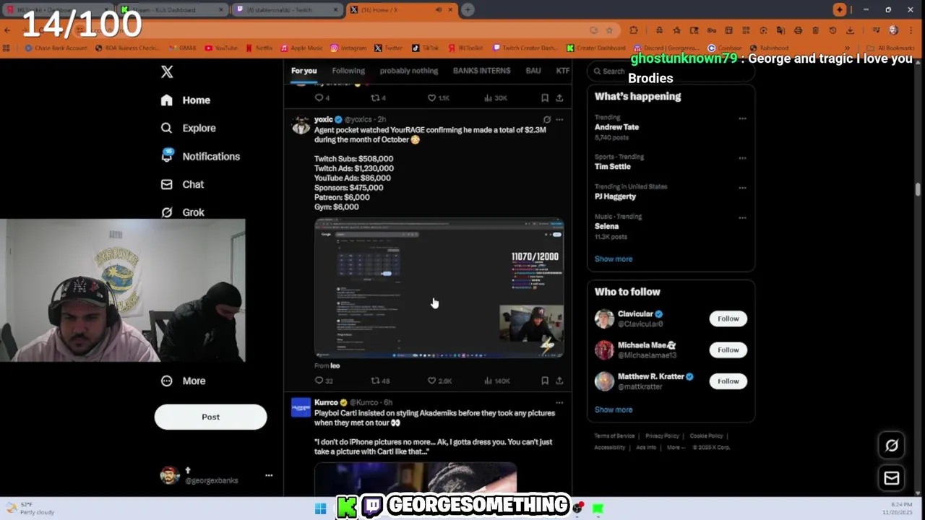The width and height of the screenshot is (925, 520).
Task: Click the Post button
Action: tap(210, 417)
